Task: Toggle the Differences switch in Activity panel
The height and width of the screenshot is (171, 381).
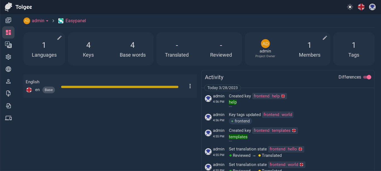Action: [x=367, y=77]
